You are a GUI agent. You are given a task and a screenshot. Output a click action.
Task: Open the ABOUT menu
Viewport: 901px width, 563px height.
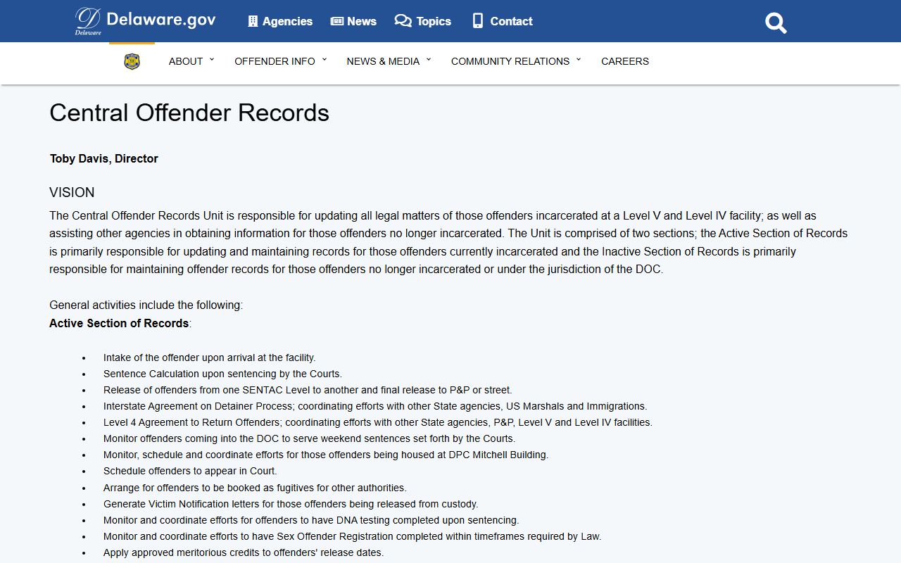186,61
